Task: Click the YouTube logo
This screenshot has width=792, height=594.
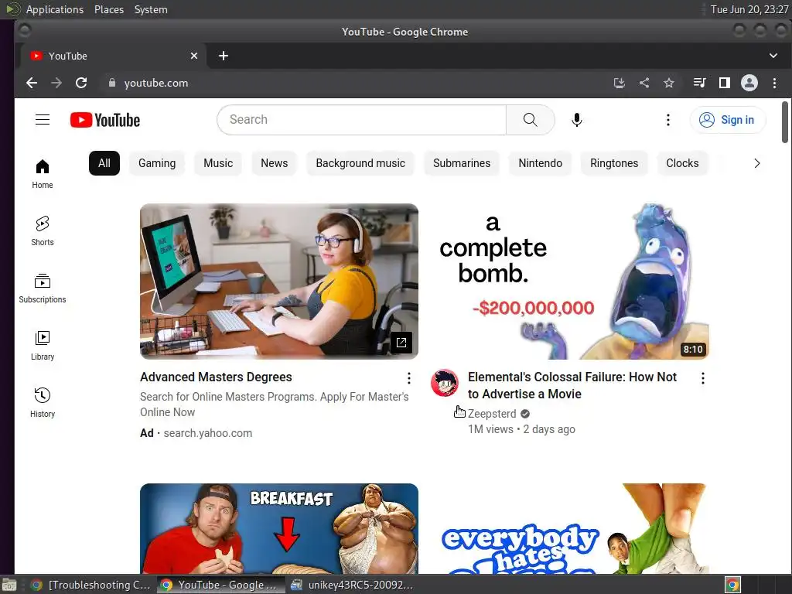Action: pyautogui.click(x=105, y=120)
